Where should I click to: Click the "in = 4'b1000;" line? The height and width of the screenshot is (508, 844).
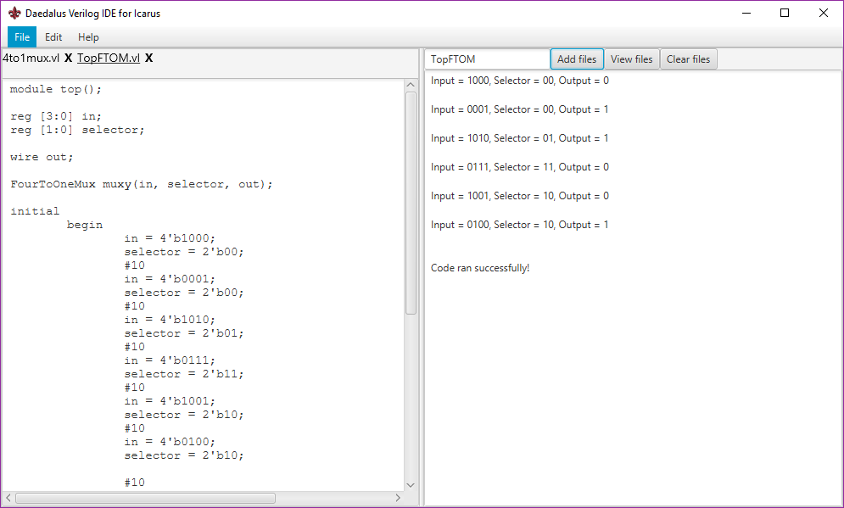pyautogui.click(x=170, y=238)
